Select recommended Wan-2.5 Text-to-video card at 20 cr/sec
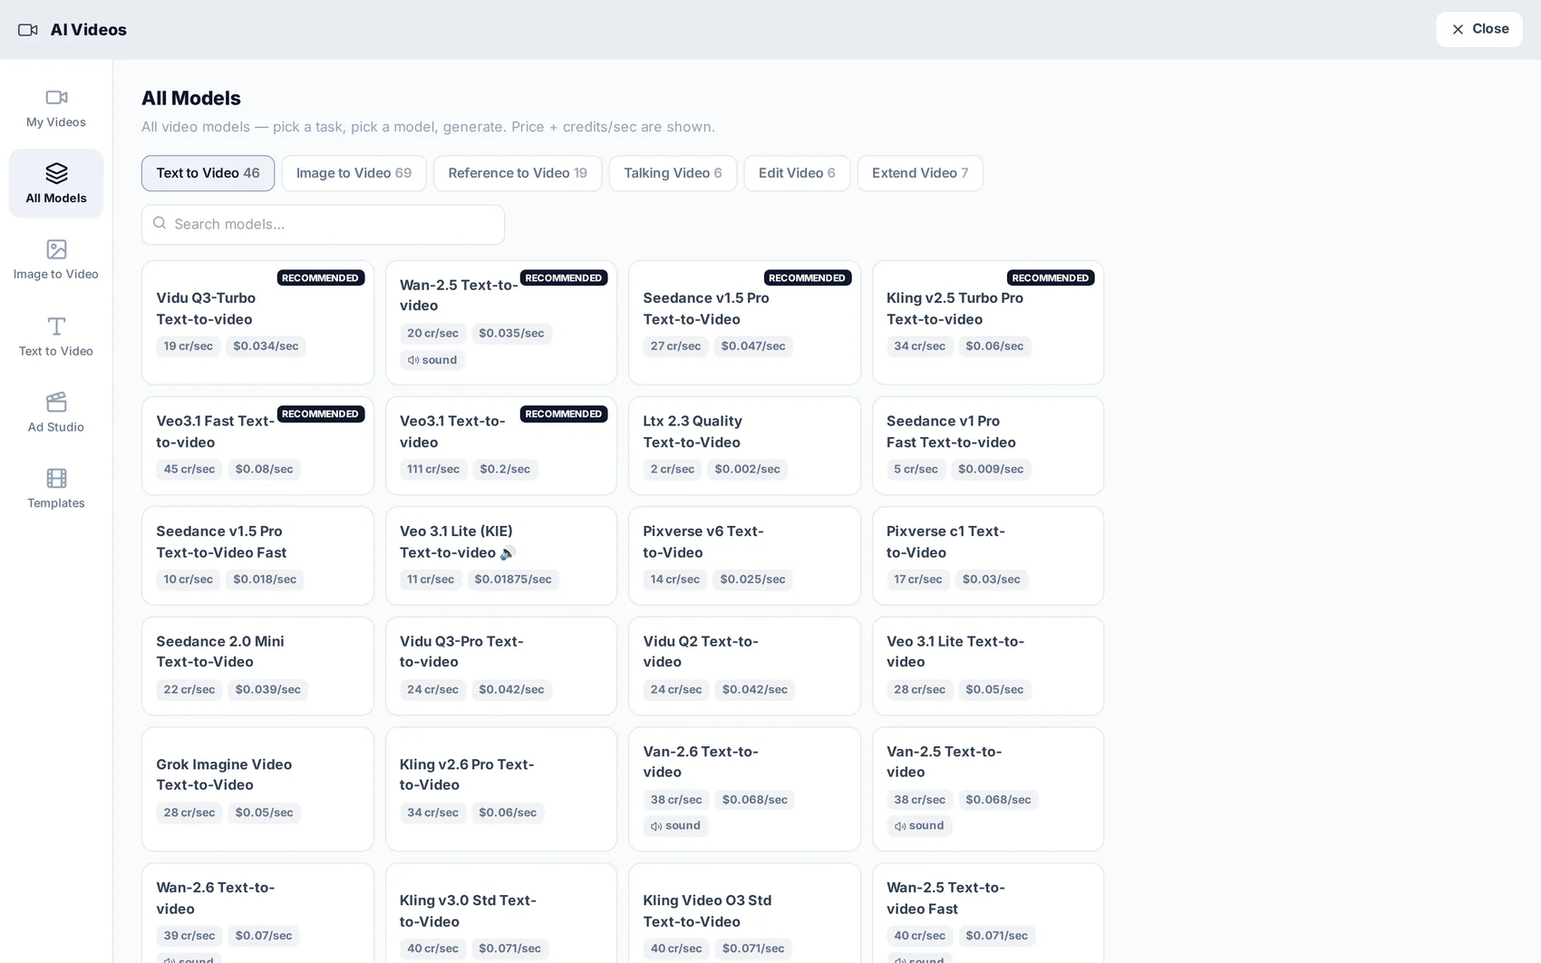 point(501,322)
